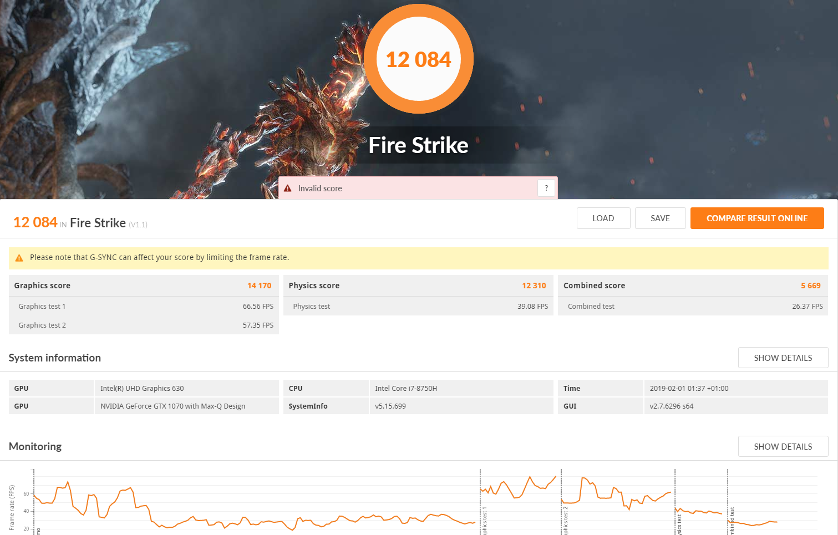Viewport: 838px width, 535px height.
Task: Select the NVIDIA GeForce GTX 1070 Max-Q value
Action: pyautogui.click(x=172, y=406)
